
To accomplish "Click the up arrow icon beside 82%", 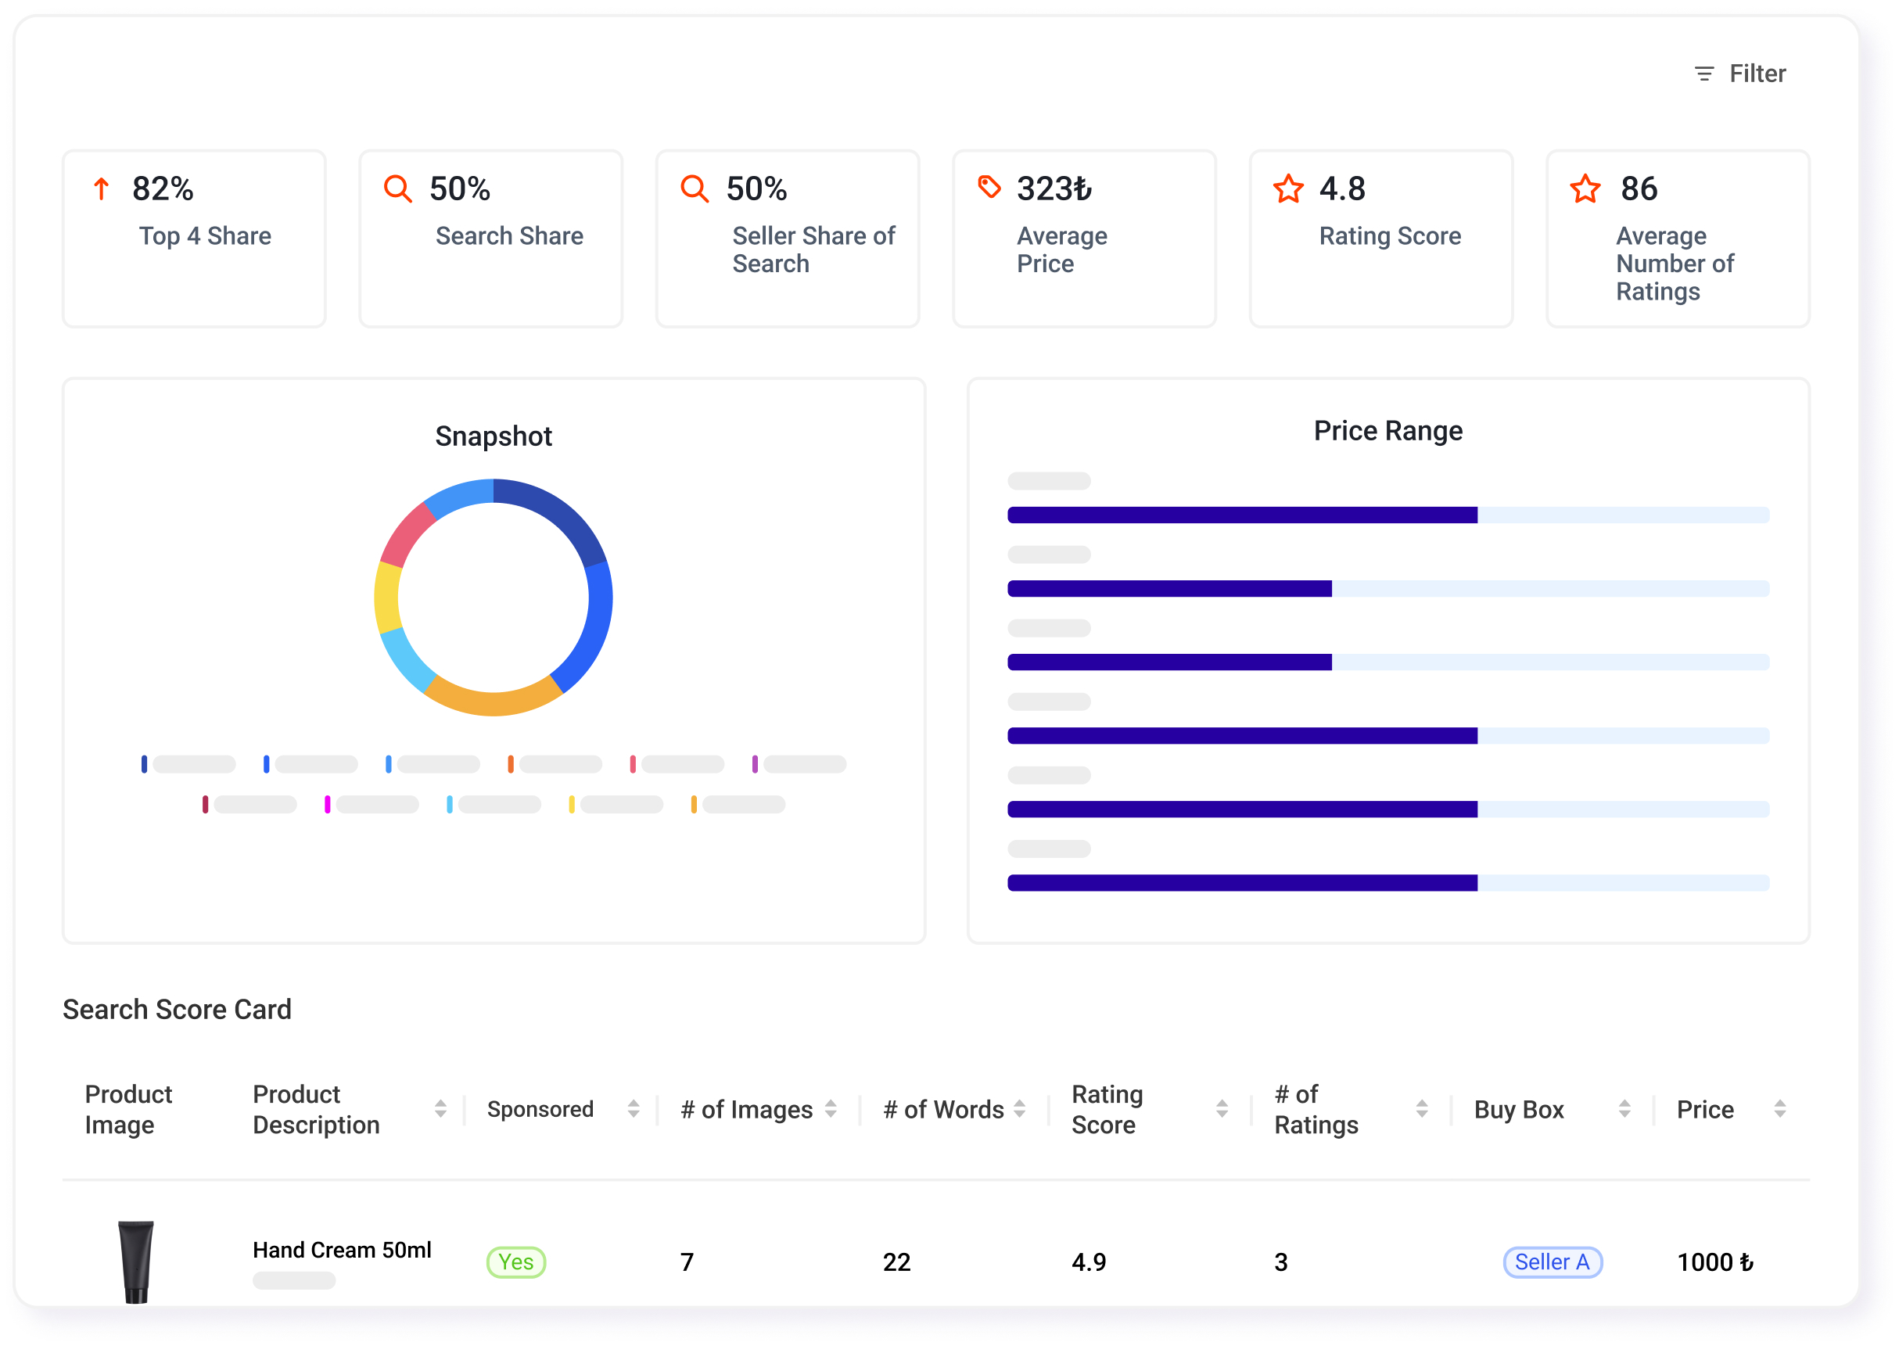I will point(101,189).
